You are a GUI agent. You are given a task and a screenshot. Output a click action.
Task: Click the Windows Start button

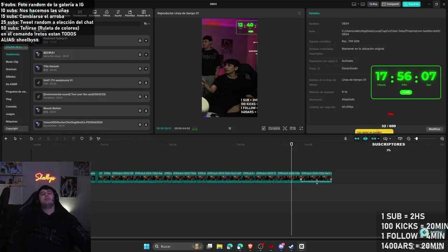pyautogui.click(x=147, y=246)
